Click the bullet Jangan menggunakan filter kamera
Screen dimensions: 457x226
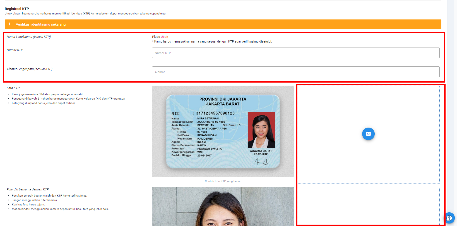[x=35, y=200]
